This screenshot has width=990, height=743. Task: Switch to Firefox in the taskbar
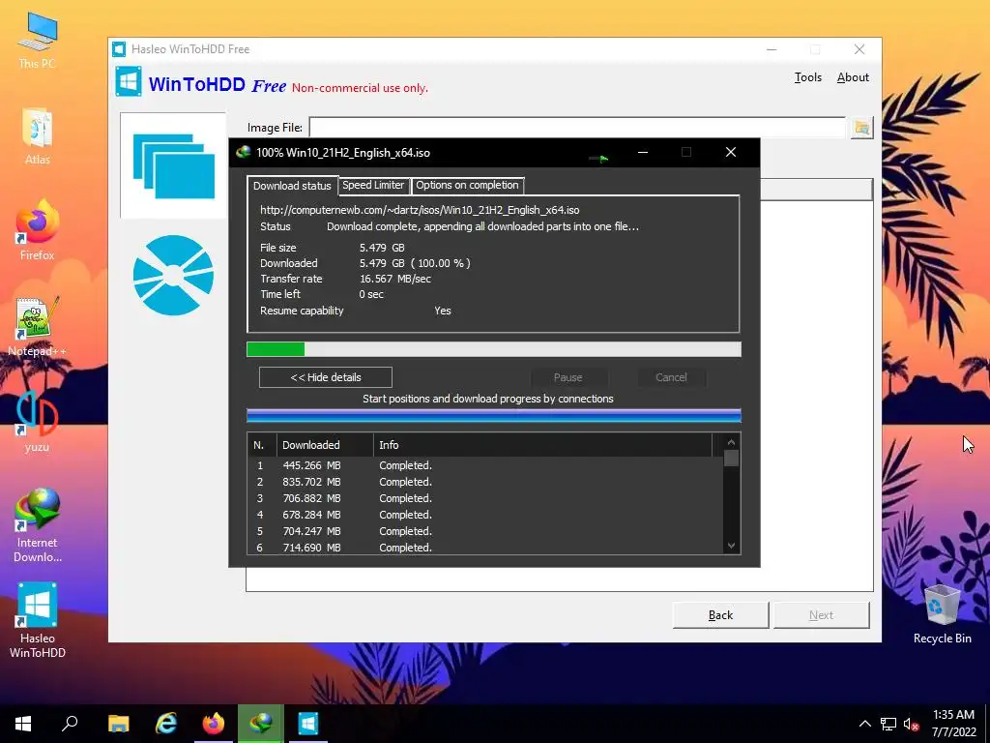click(x=214, y=723)
